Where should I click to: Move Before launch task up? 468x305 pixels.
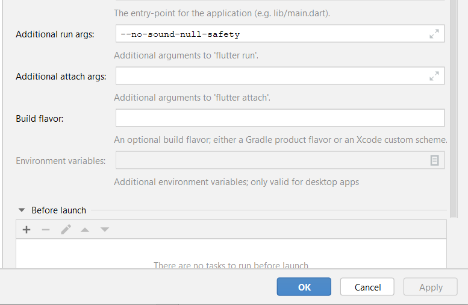85,230
